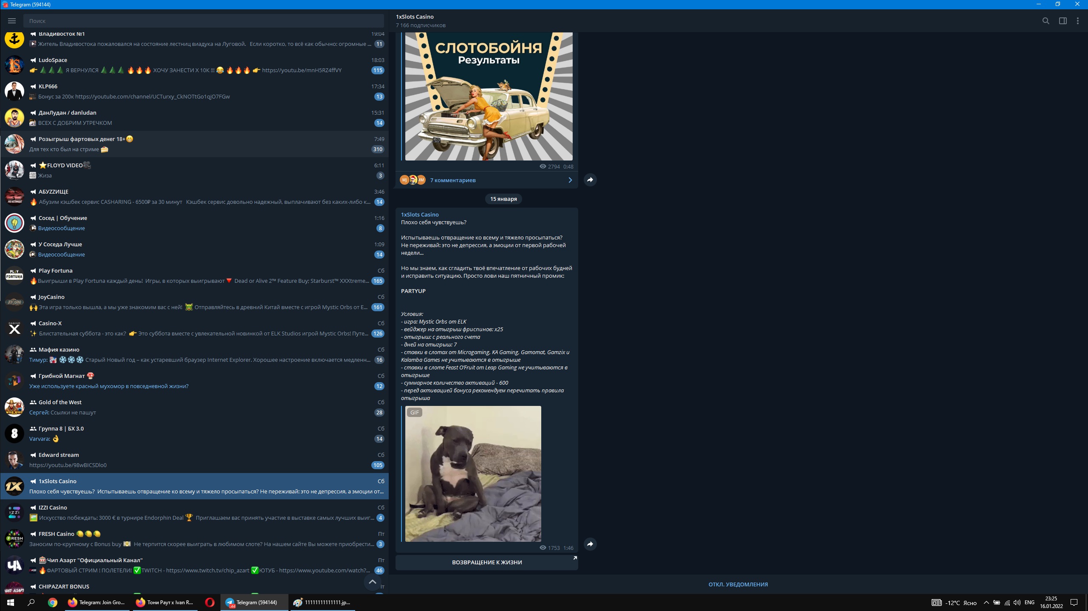Viewport: 1088px width, 611px height.
Task: Launch Chrome from taskbar
Action: [x=53, y=602]
